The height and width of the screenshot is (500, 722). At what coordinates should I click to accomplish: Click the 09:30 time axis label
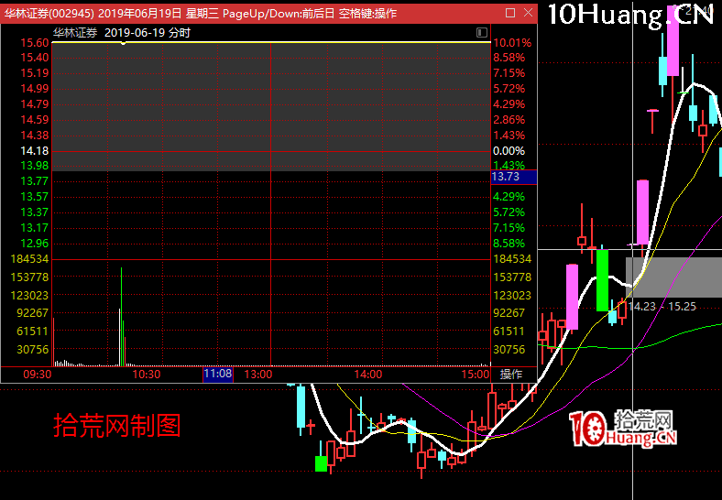coord(38,375)
